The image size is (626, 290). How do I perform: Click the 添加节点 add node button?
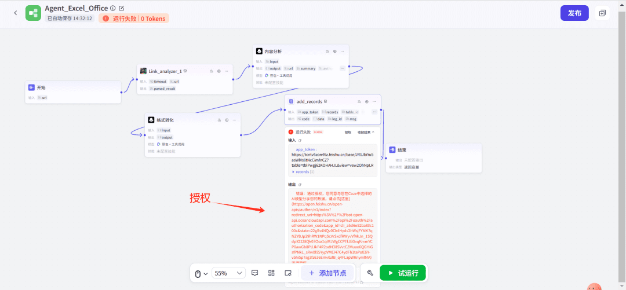[327, 273]
